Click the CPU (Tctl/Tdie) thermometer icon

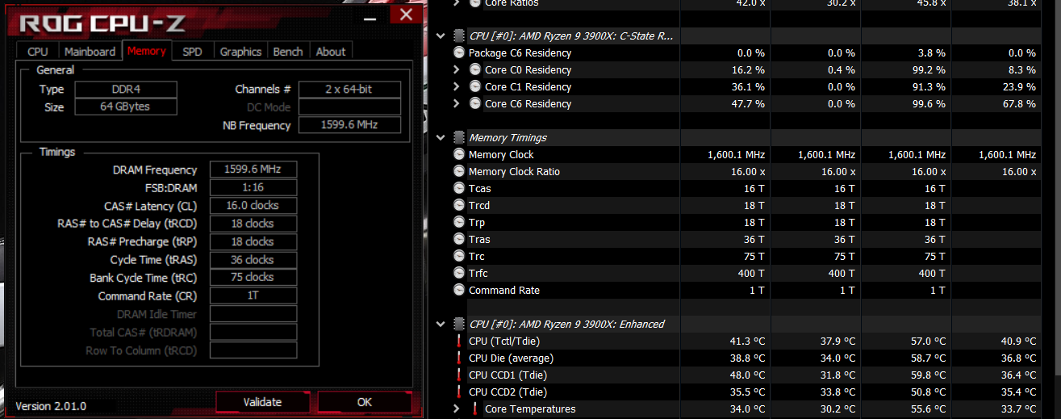pos(459,341)
